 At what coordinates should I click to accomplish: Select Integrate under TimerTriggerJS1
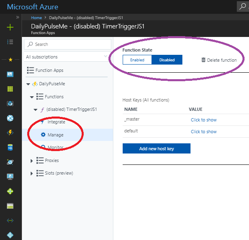[x=56, y=122]
